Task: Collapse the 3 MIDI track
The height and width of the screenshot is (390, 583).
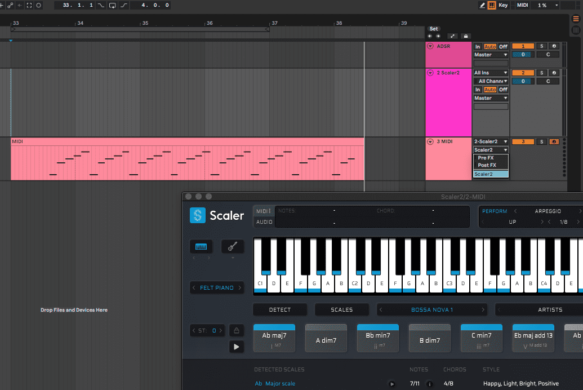Action: pyautogui.click(x=430, y=141)
